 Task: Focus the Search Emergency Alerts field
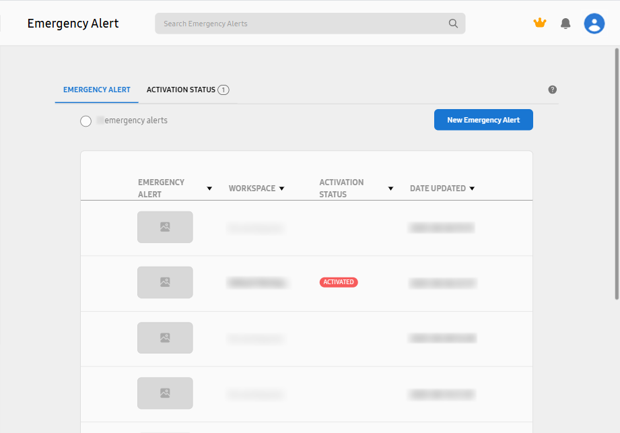(x=303, y=24)
